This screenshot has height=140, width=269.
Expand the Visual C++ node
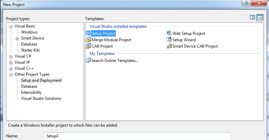11,69
